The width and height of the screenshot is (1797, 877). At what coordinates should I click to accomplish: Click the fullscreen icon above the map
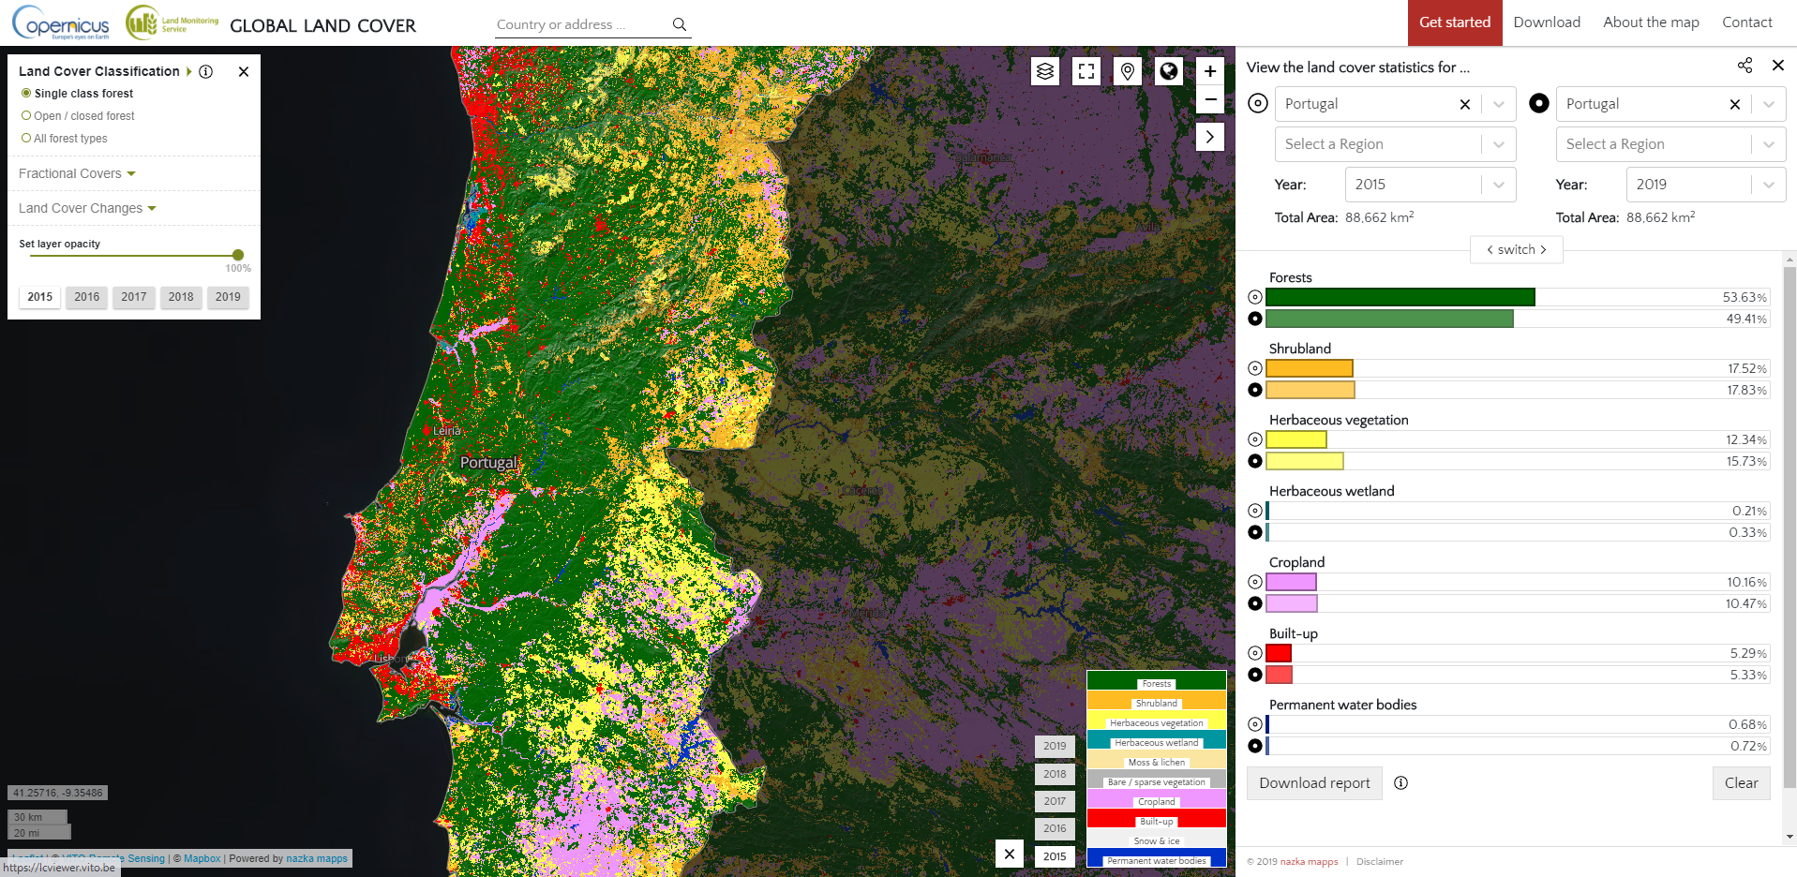(1086, 70)
